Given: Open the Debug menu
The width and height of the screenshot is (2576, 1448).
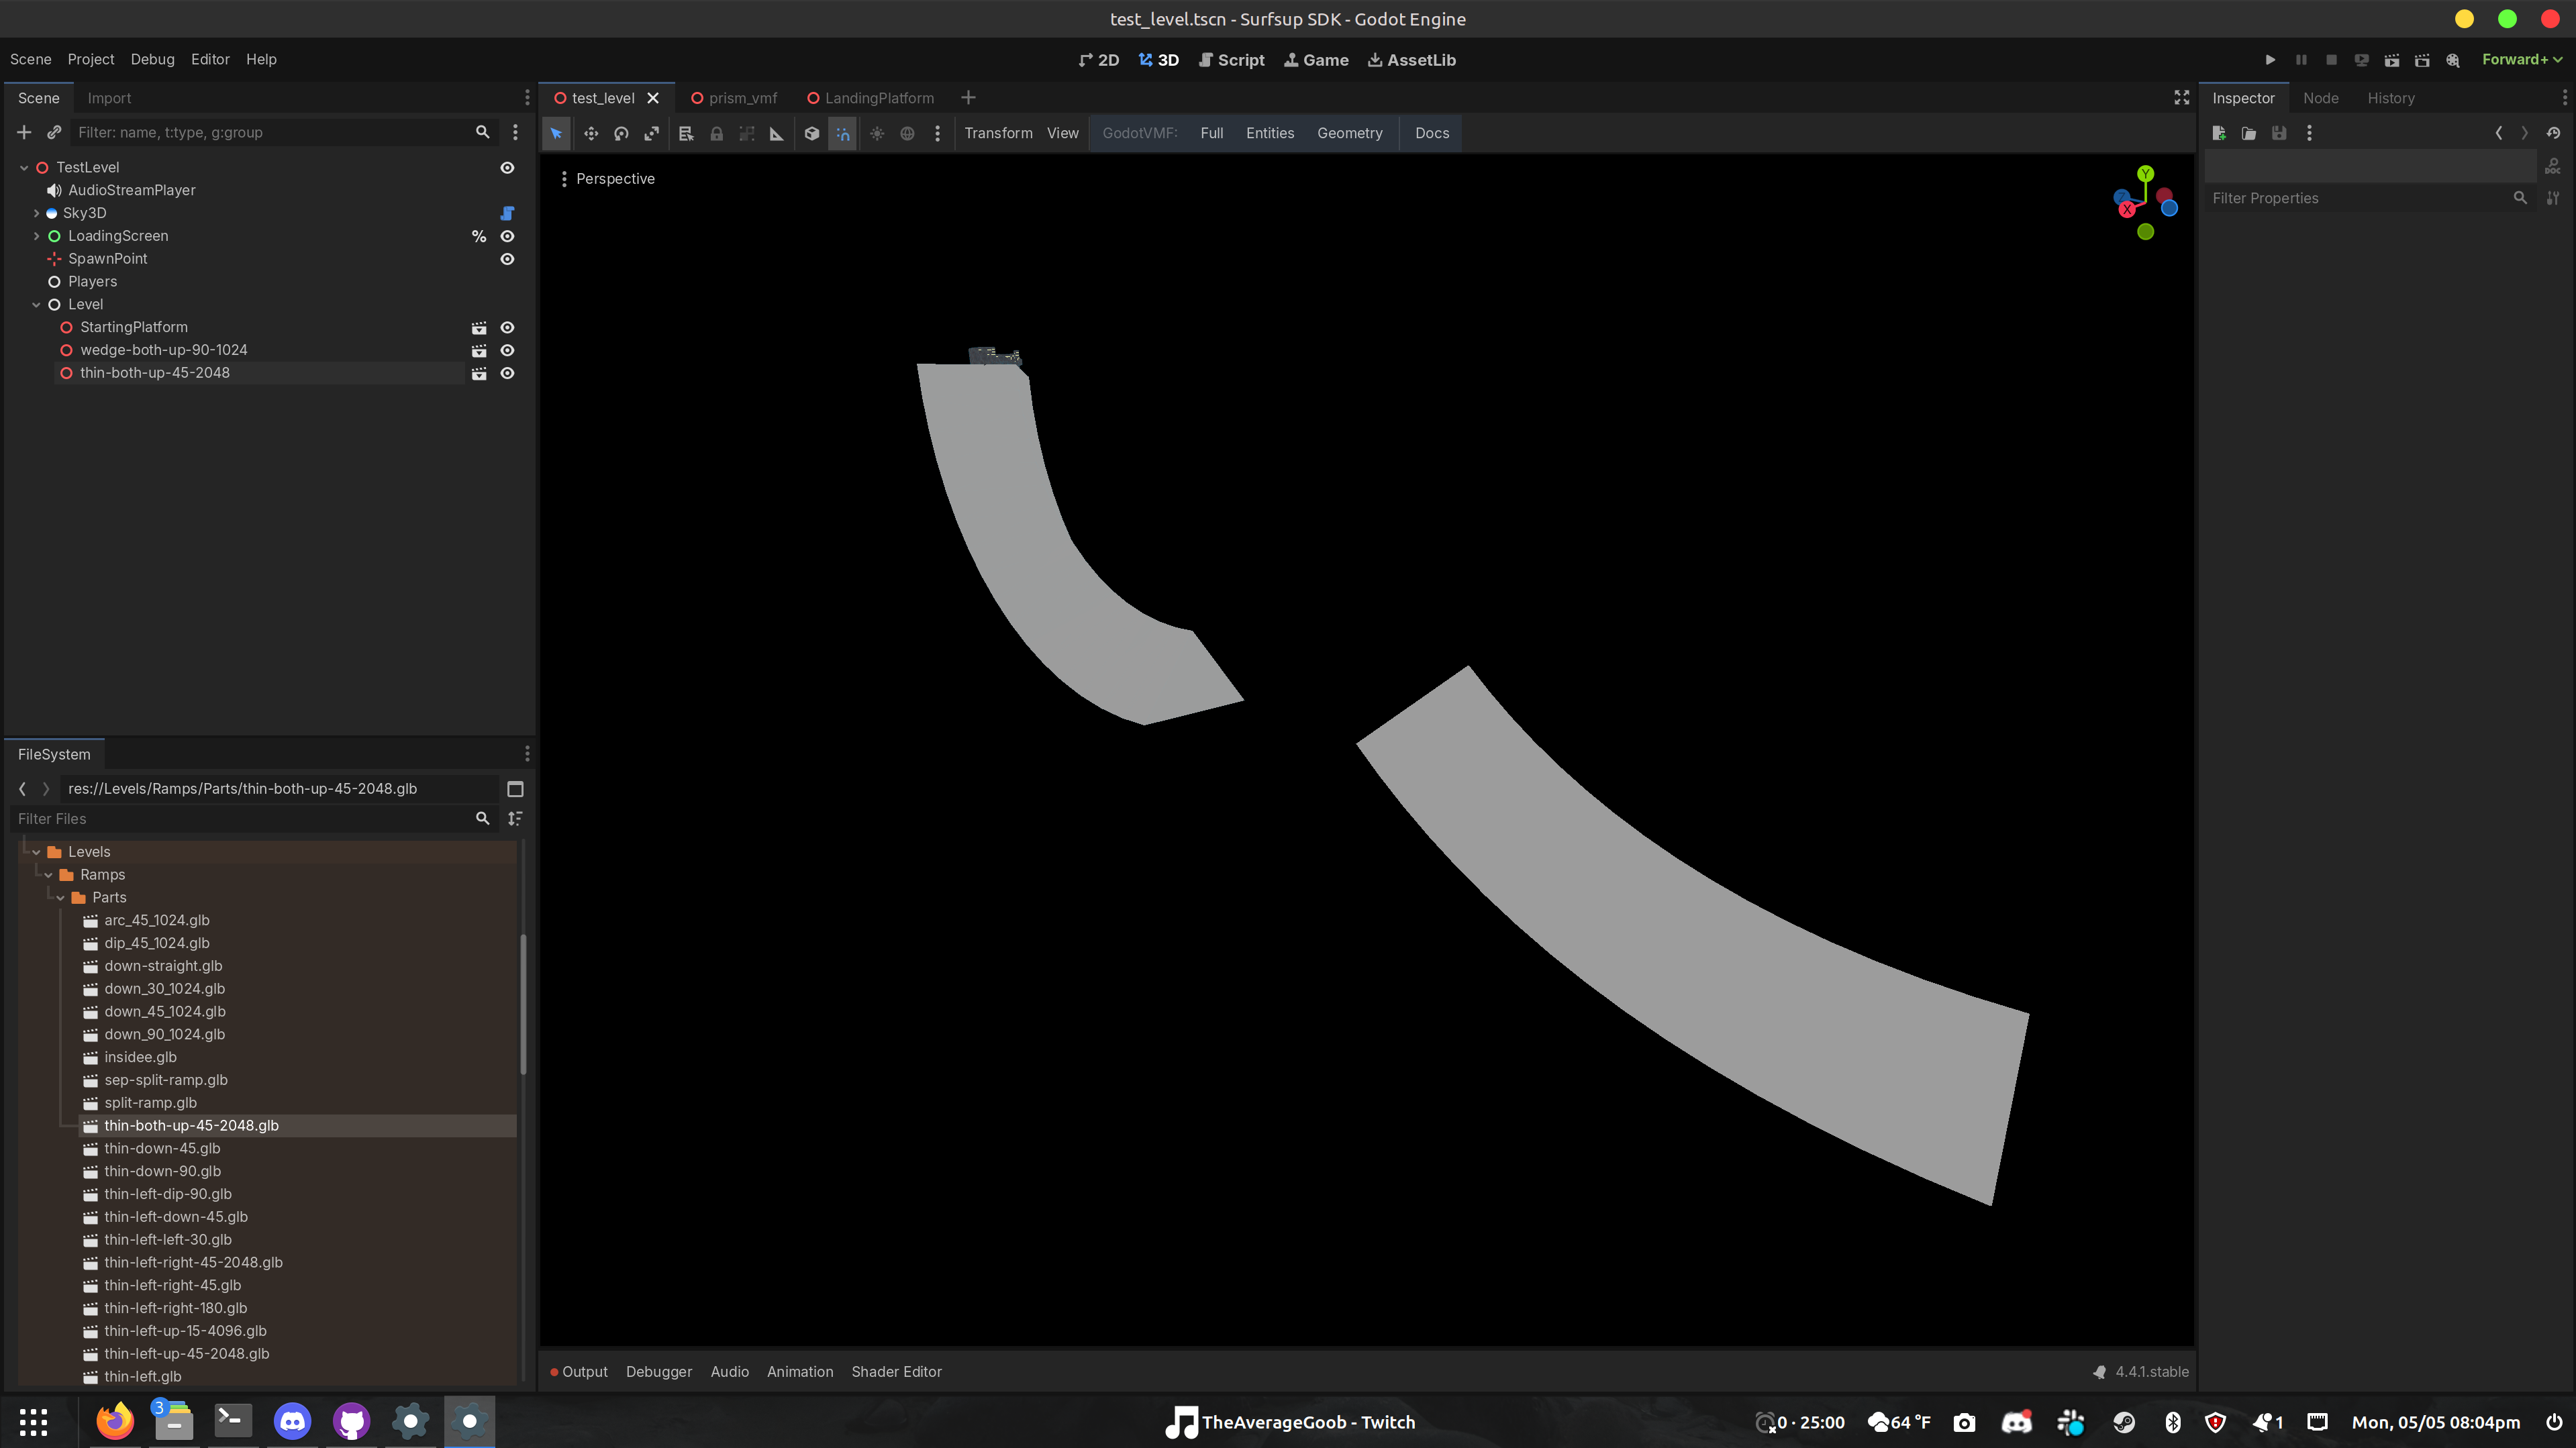Looking at the screenshot, I should pos(152,60).
